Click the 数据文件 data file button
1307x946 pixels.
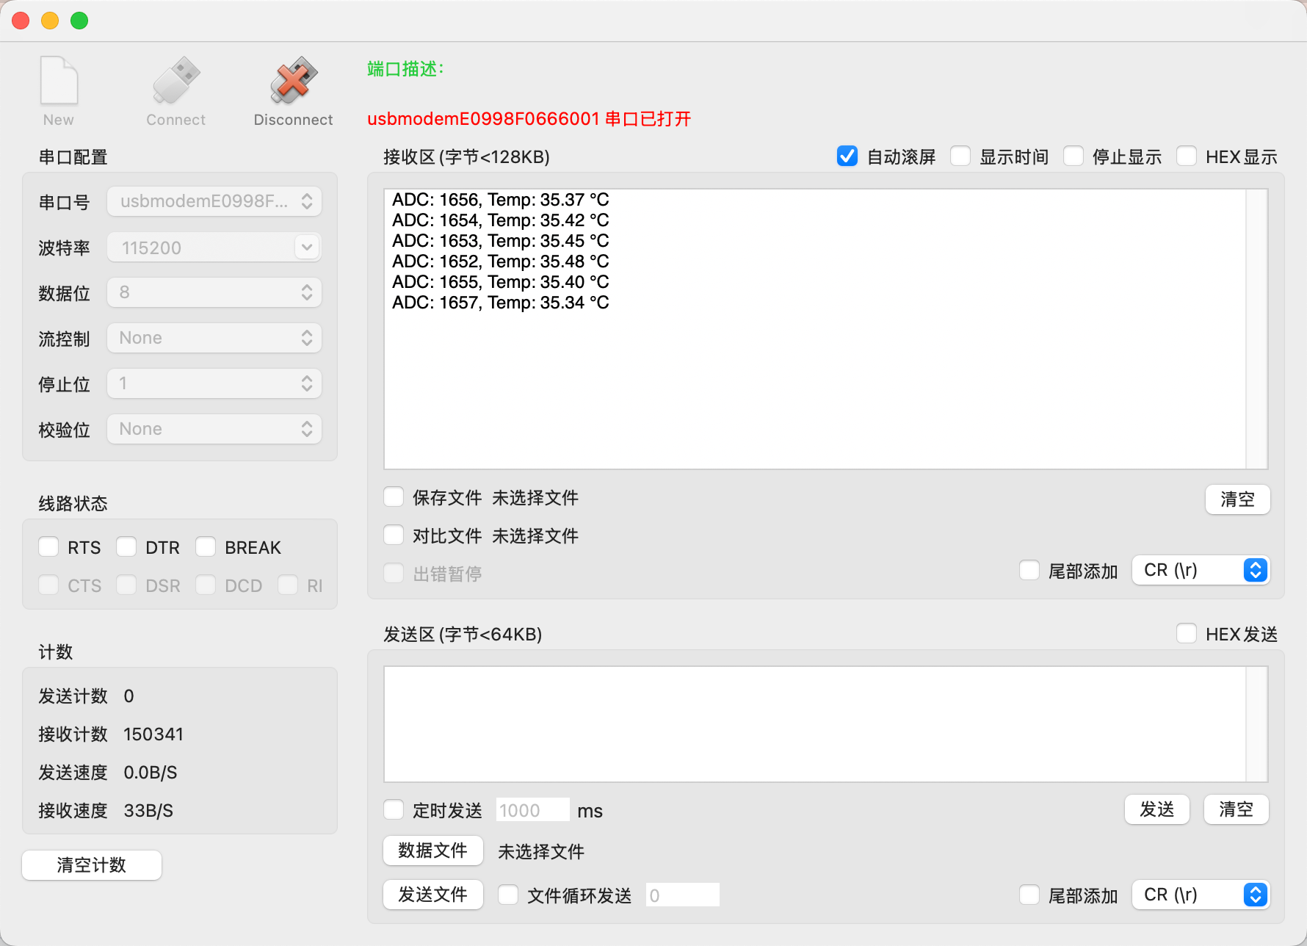pyautogui.click(x=432, y=851)
